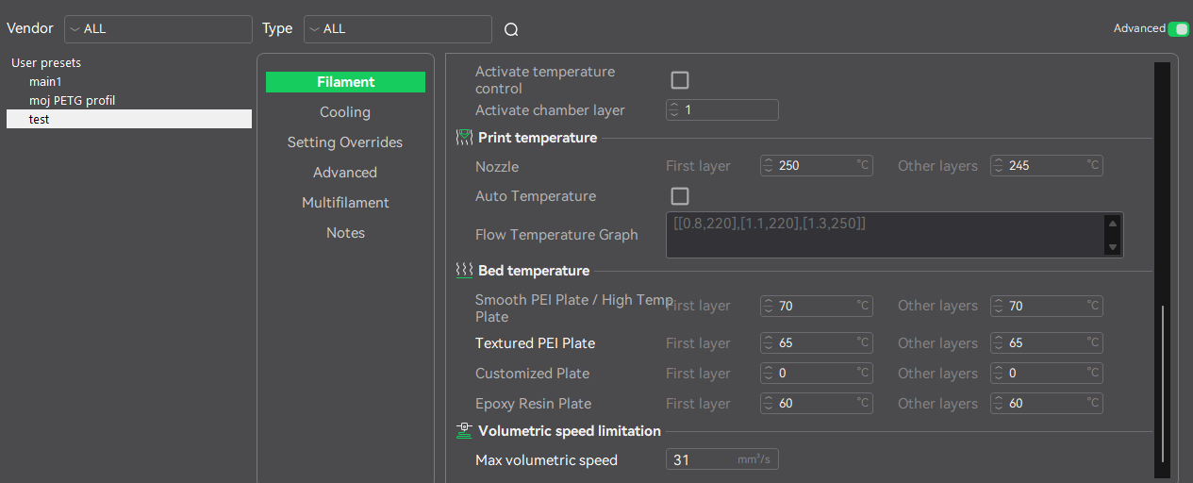Switch to the Setting Overrides tab
This screenshot has width=1193, height=483.
point(345,142)
